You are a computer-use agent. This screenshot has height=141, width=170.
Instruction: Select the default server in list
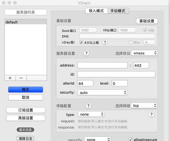pos(26,22)
